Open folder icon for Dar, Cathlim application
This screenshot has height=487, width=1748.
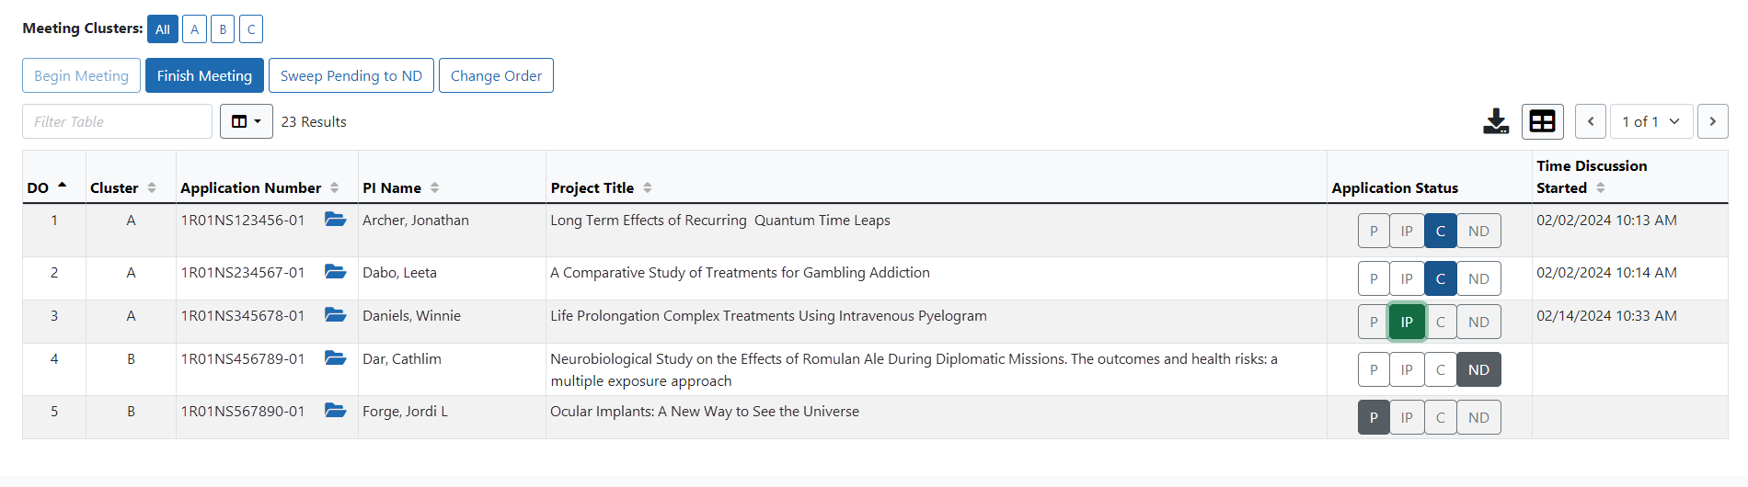[335, 358]
